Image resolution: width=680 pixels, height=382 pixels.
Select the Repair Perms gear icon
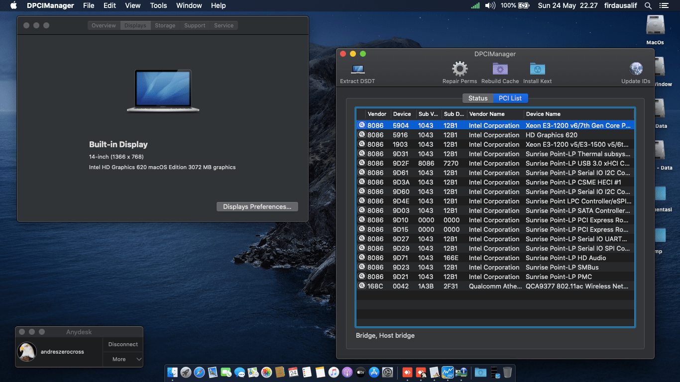click(459, 68)
